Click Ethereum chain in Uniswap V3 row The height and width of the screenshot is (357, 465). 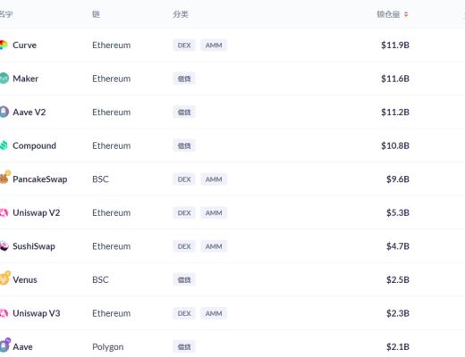point(112,313)
